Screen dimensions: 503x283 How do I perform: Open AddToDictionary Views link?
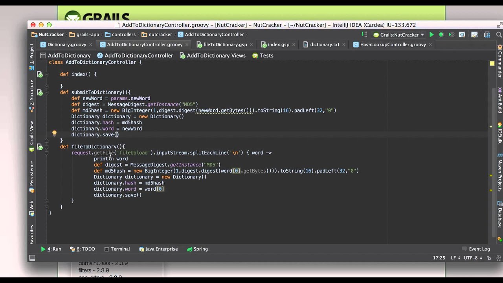coord(213,56)
